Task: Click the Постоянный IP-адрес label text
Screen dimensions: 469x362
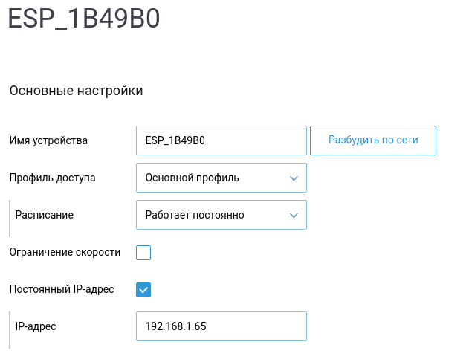Action: coord(62,289)
